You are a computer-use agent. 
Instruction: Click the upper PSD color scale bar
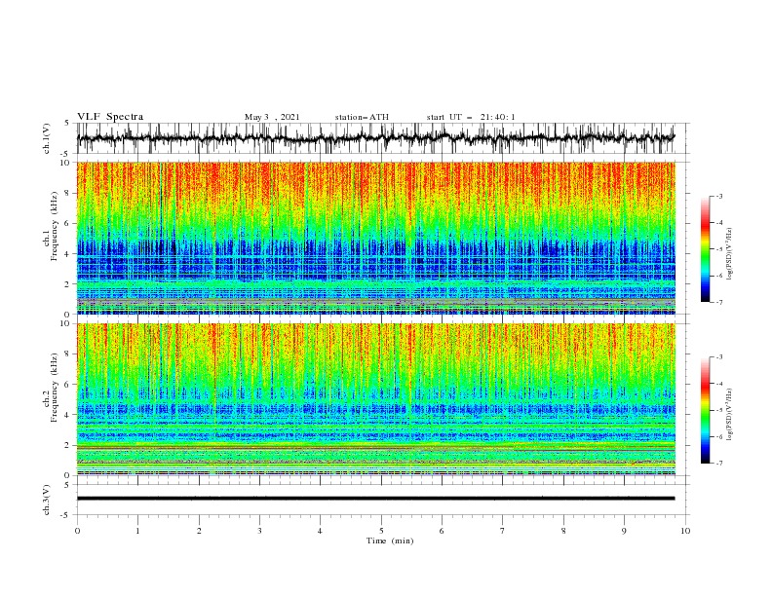point(705,249)
